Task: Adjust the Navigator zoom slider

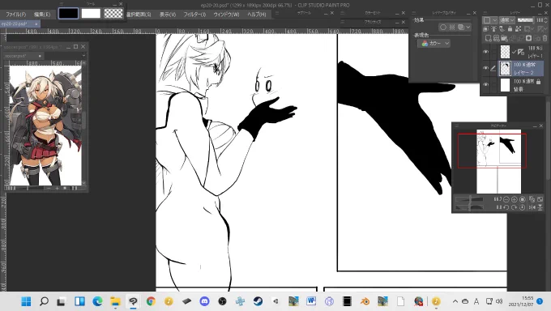Action: [469, 199]
